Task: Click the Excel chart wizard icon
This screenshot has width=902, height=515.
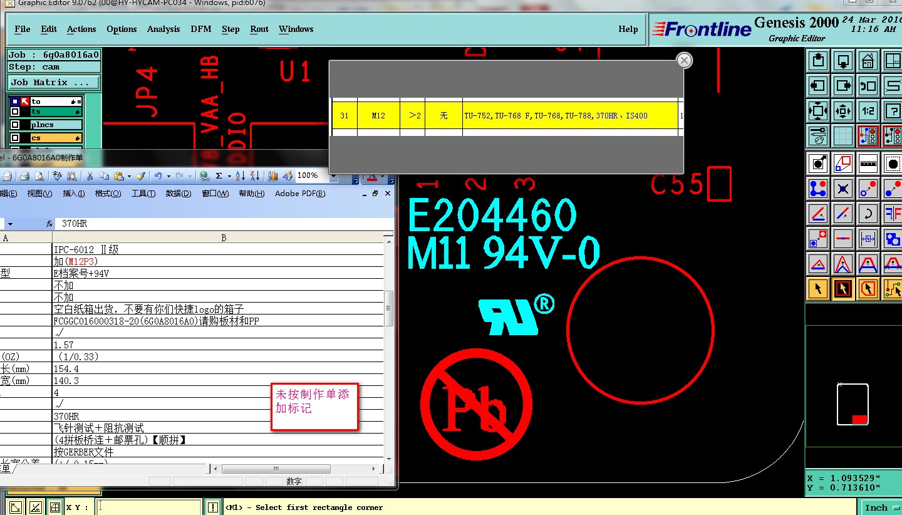Action: pos(273,176)
